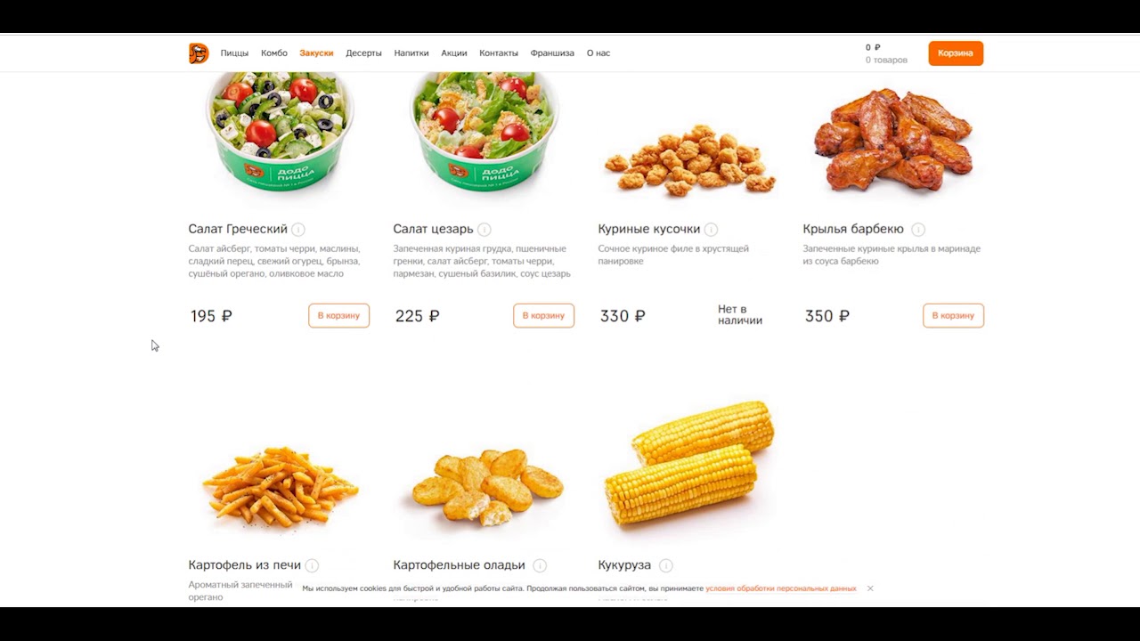Click the orange Корзина button
This screenshot has height=641, width=1140.
(956, 53)
